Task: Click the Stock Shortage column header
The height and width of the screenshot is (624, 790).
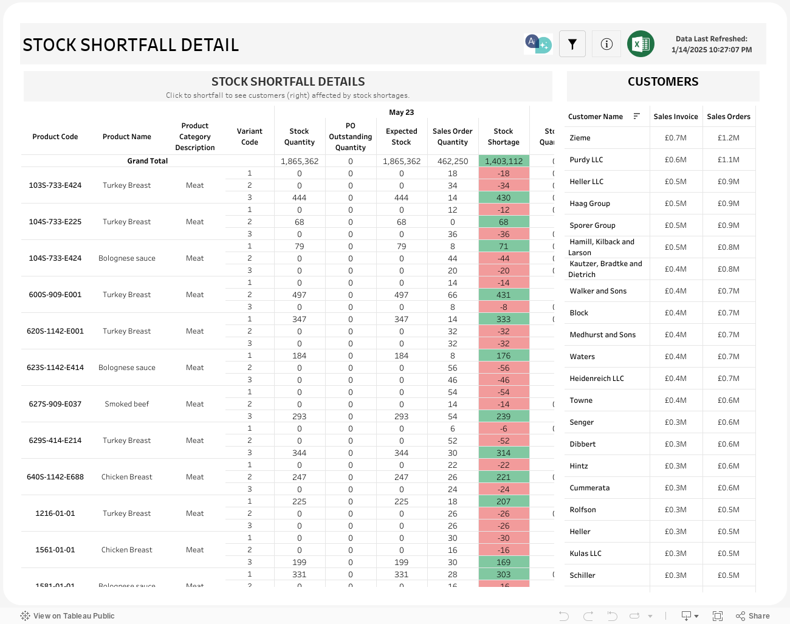Action: [x=504, y=137]
